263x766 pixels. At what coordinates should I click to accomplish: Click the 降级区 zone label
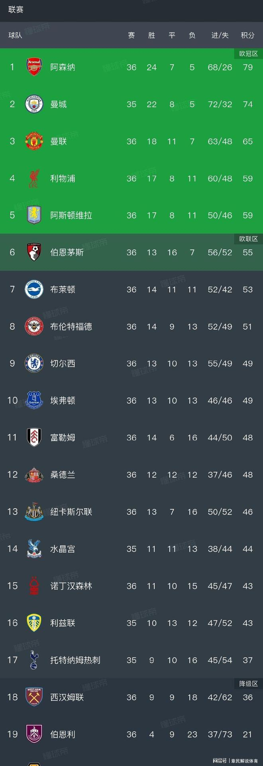coord(249,684)
